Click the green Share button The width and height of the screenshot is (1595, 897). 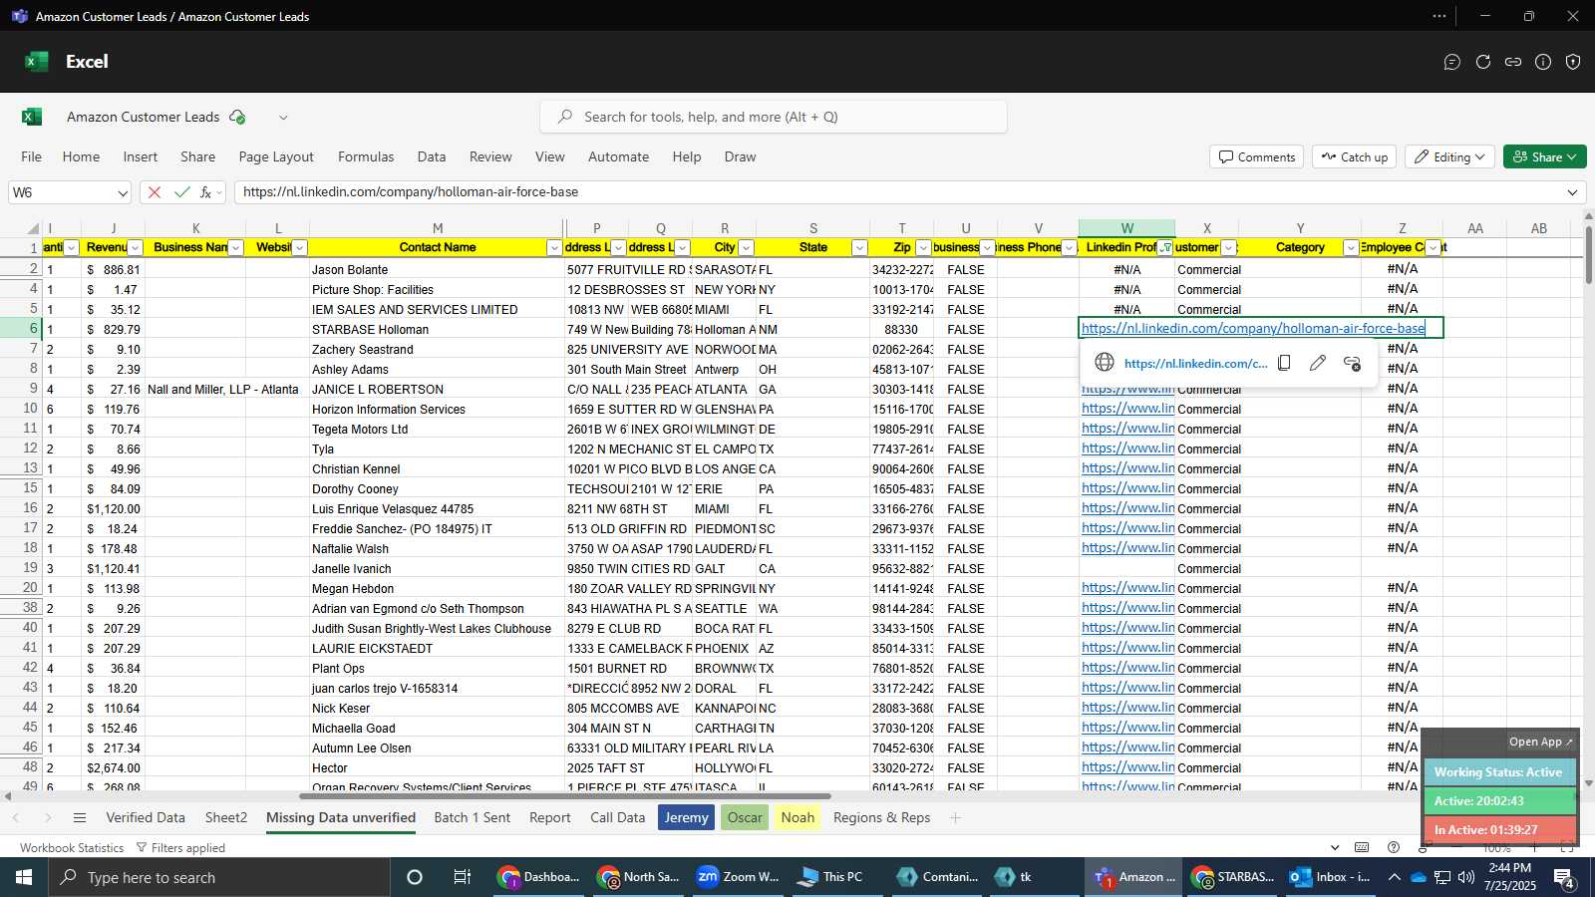pyautogui.click(x=1544, y=156)
